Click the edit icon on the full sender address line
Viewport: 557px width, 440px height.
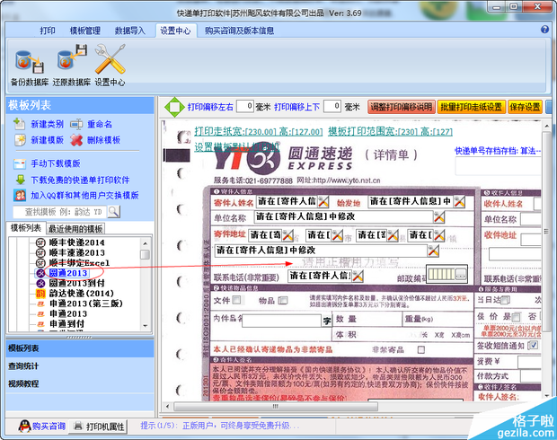tap(433, 251)
